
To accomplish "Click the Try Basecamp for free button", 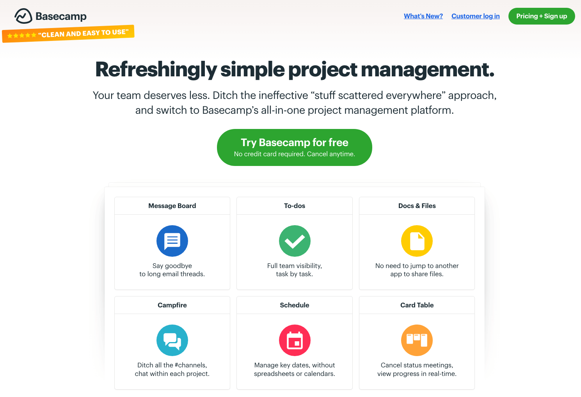I will (x=295, y=147).
